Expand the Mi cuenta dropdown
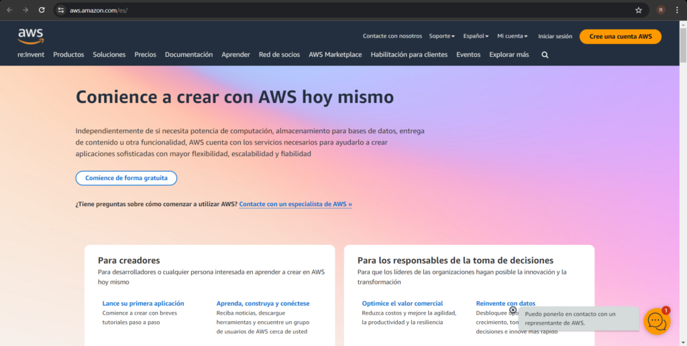 512,36
